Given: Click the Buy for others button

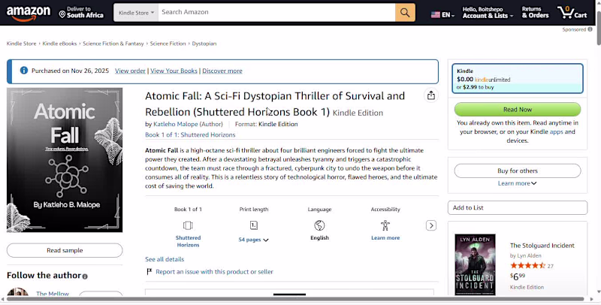Looking at the screenshot, I should (x=518, y=171).
